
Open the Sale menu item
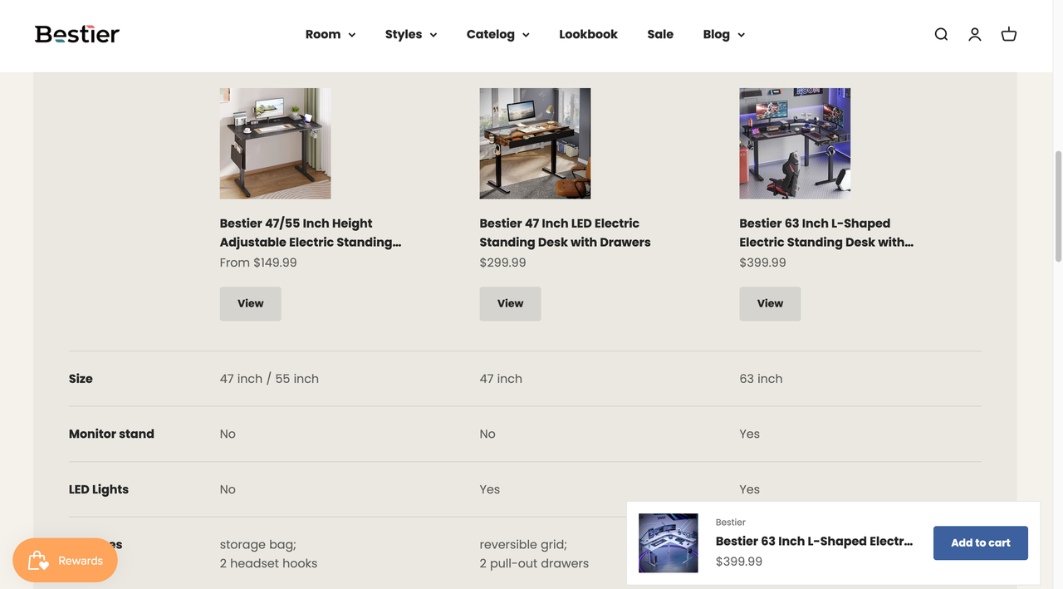[x=660, y=34]
